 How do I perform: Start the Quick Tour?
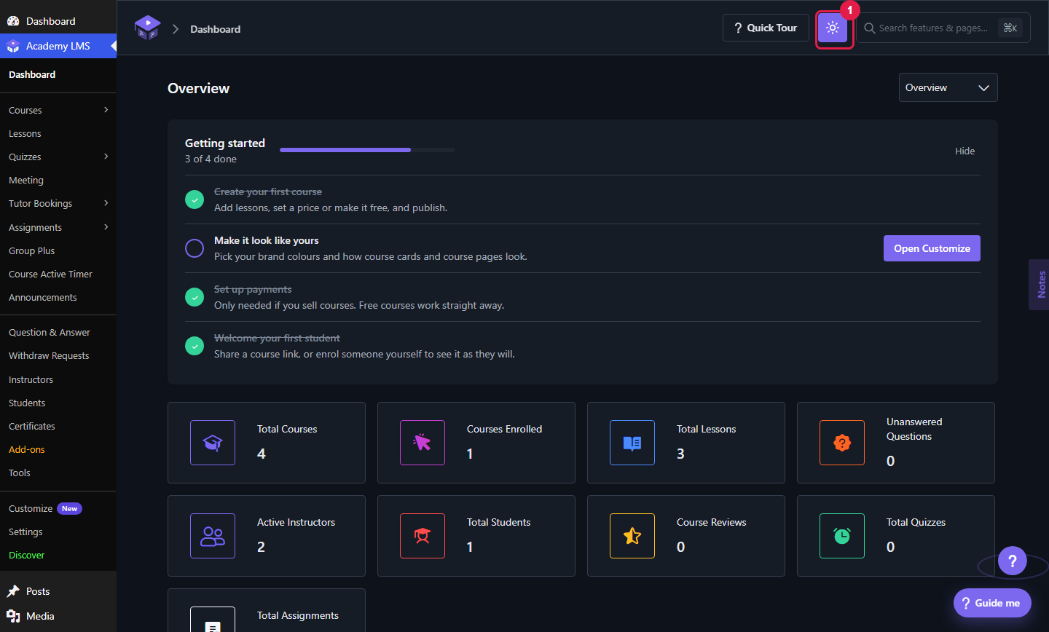766,28
